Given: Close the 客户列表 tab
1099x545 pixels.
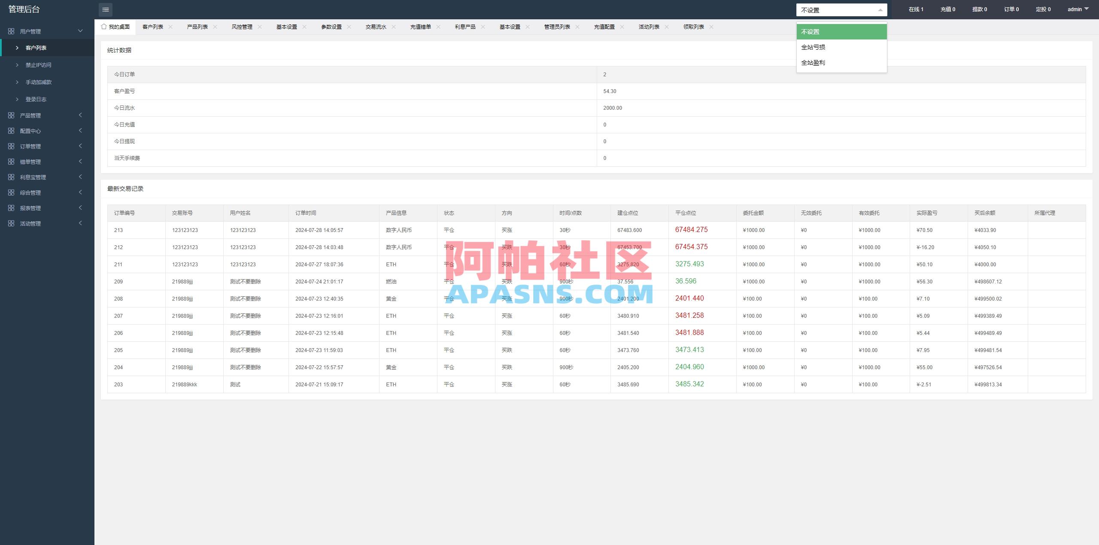Looking at the screenshot, I should 170,26.
